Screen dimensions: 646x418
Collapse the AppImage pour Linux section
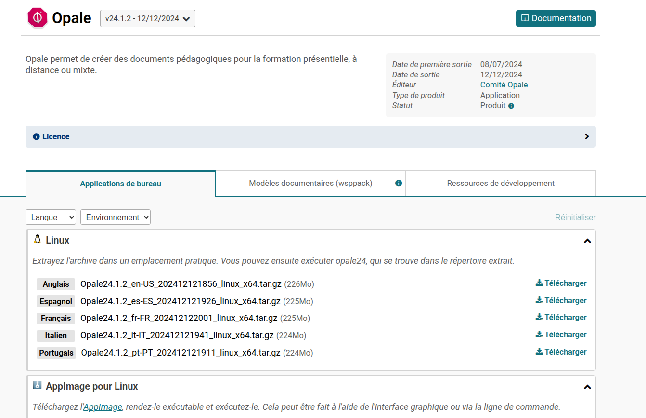pos(587,387)
